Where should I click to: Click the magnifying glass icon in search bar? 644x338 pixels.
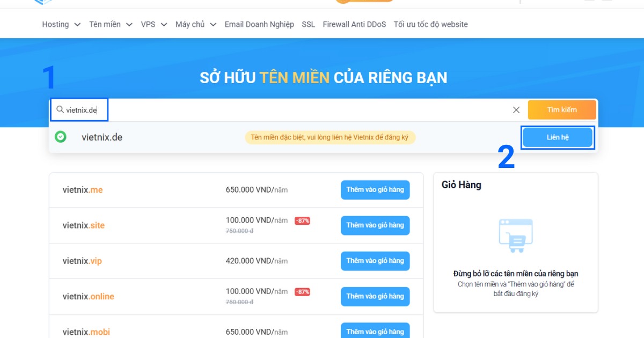(59, 109)
